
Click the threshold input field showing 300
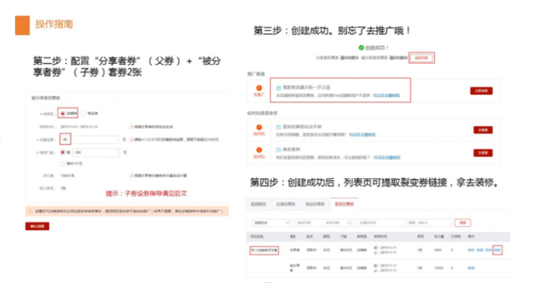[96, 153]
